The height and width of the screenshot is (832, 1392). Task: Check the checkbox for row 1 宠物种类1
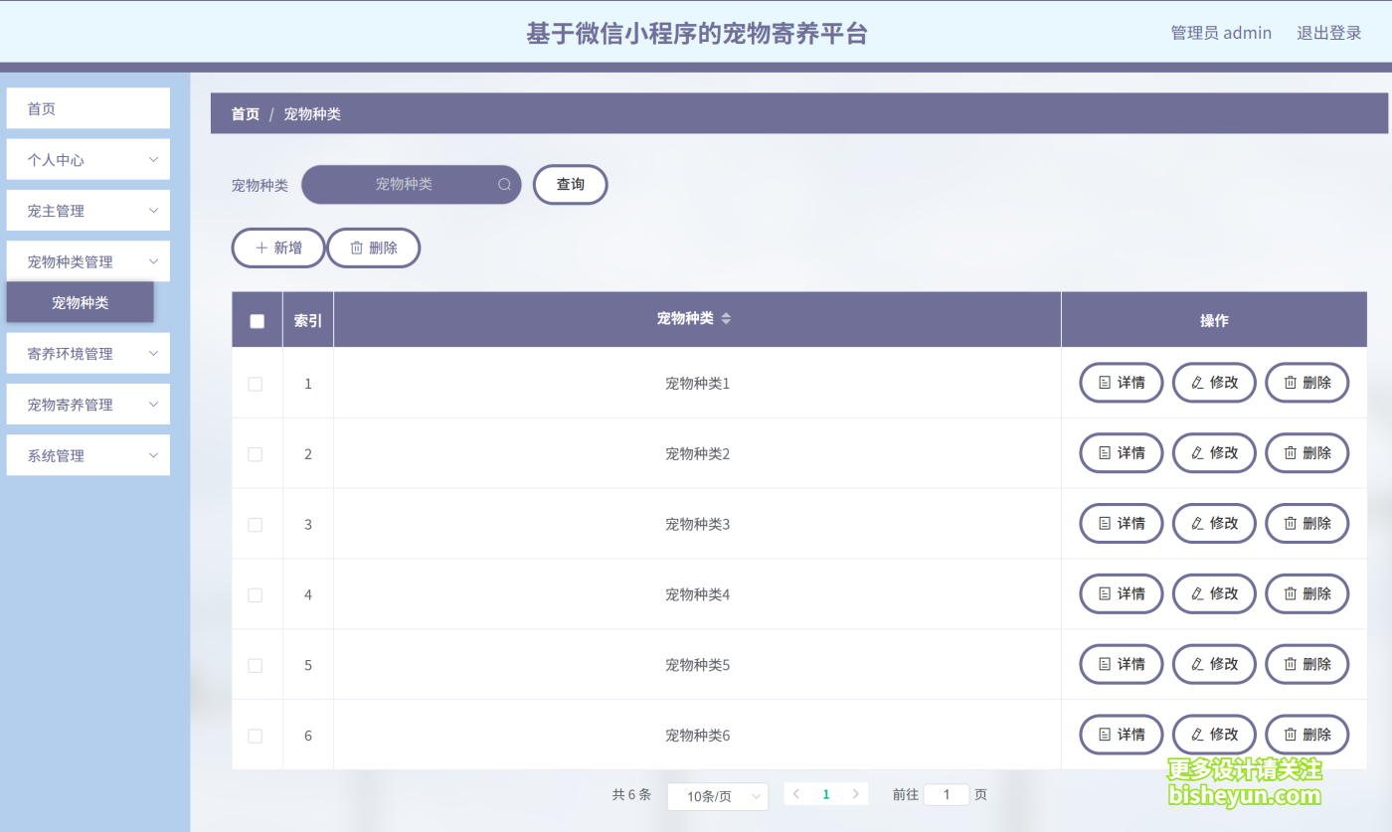coord(255,383)
